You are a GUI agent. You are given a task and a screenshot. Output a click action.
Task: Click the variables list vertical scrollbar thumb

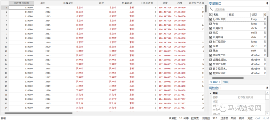pos(267,36)
